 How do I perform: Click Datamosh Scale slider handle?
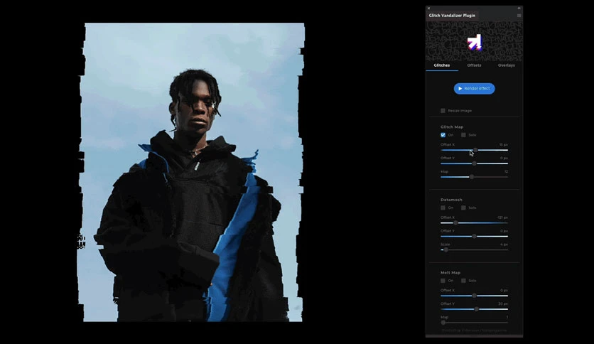click(446, 249)
